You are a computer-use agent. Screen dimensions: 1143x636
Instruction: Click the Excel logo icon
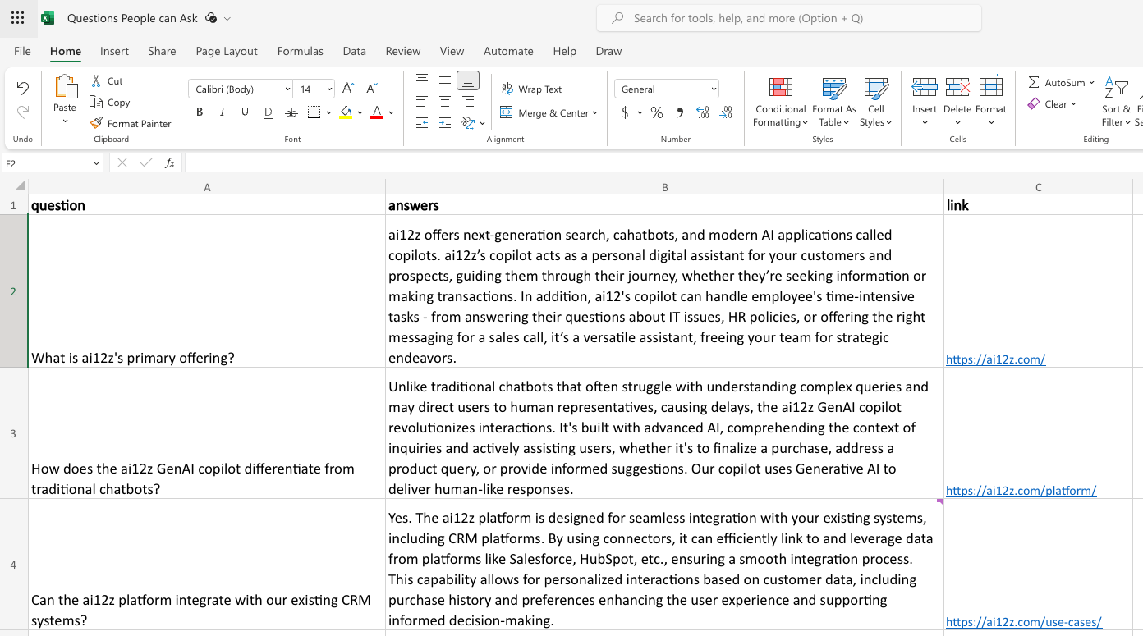click(x=48, y=18)
